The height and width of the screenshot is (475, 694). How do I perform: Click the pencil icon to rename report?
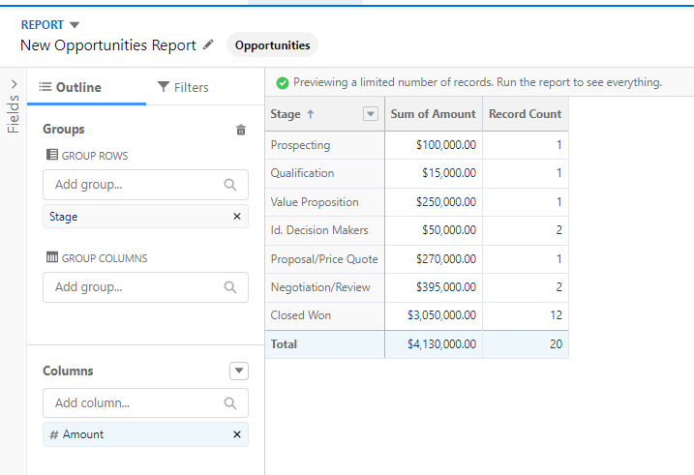click(208, 45)
